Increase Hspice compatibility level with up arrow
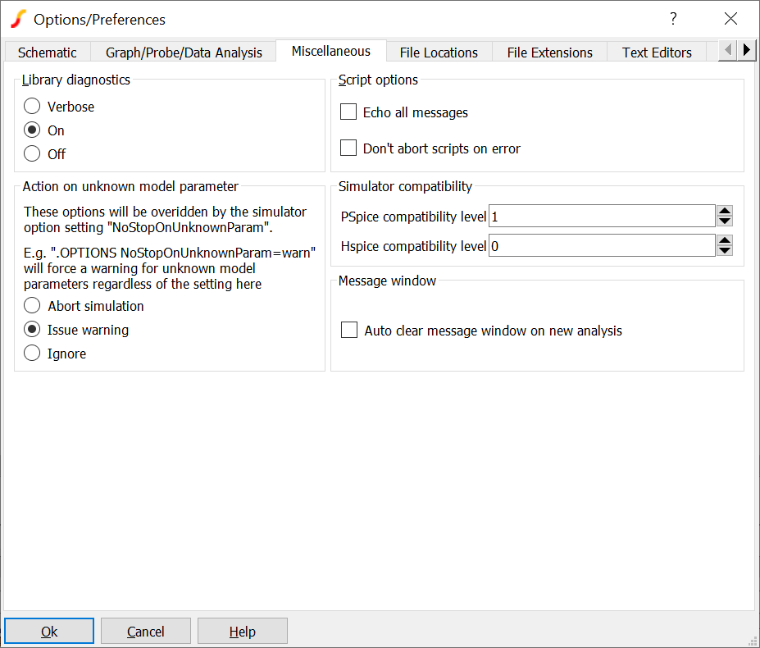The width and height of the screenshot is (760, 648). click(725, 240)
